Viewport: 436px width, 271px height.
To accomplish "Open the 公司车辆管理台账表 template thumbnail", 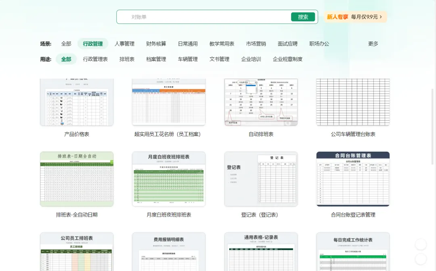I will [353, 102].
